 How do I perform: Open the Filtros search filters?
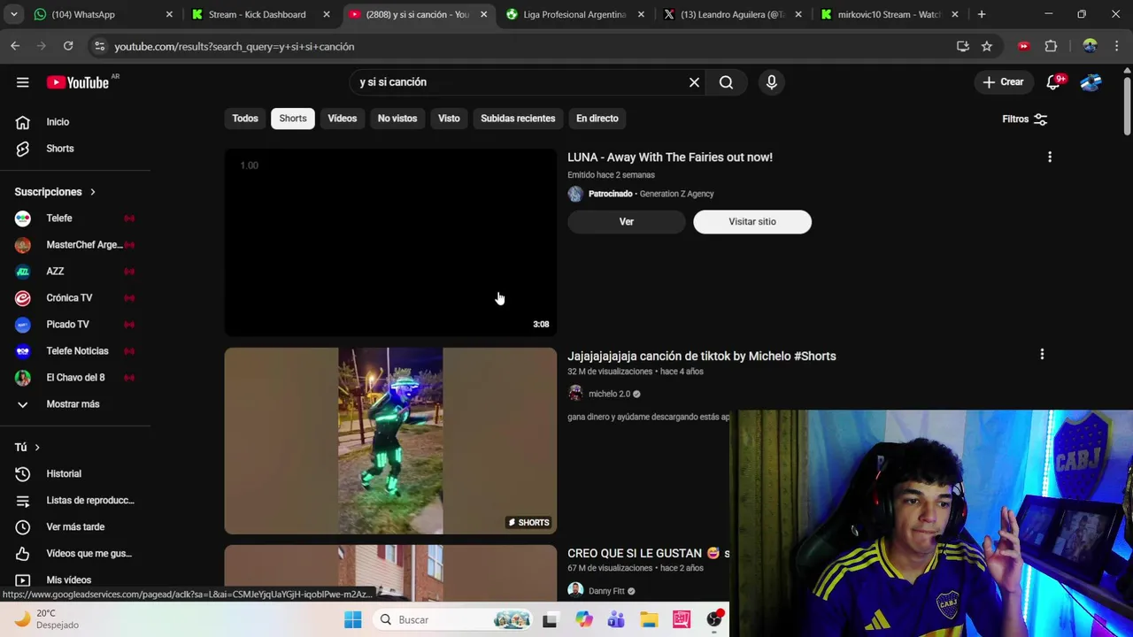[x=1024, y=119]
